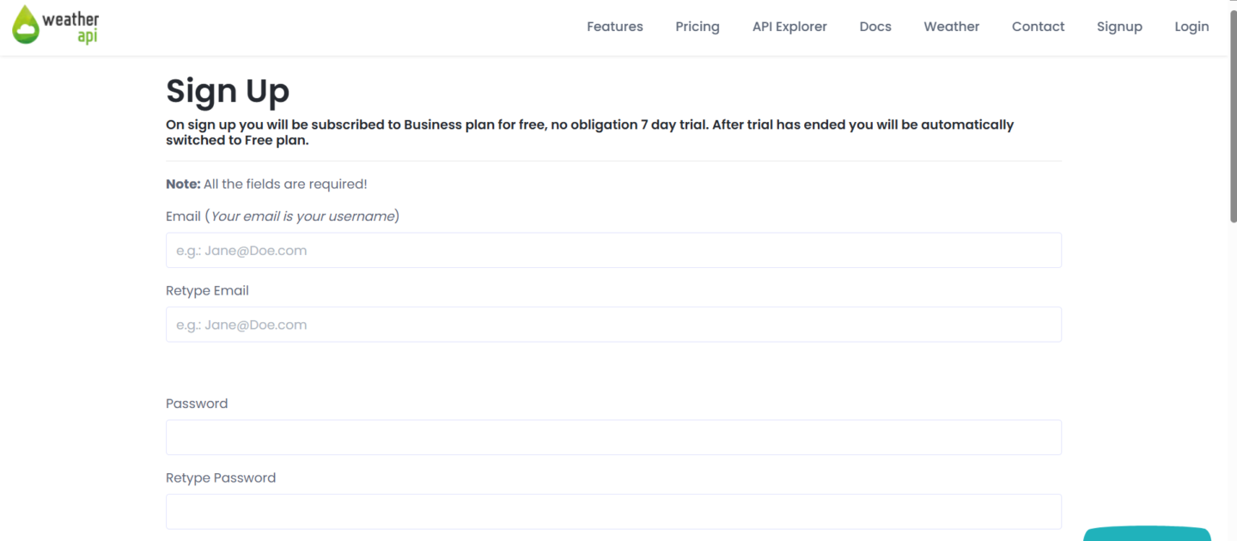
Task: Open the Contact page link
Action: (1038, 27)
